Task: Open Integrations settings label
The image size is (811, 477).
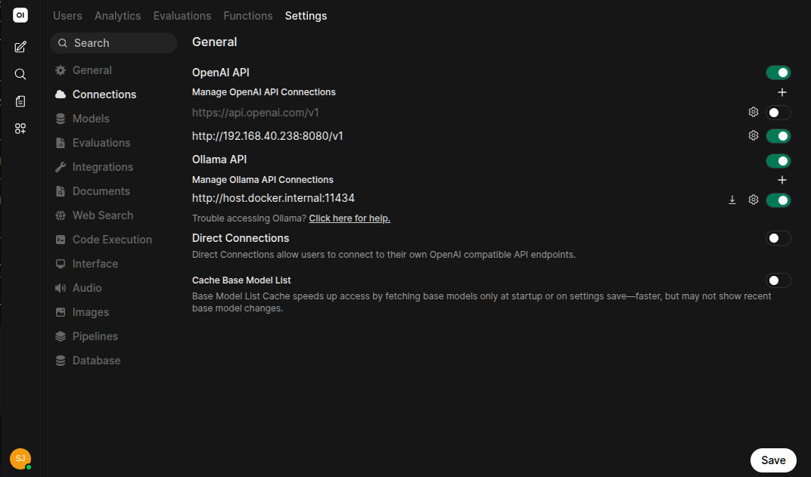Action: tap(103, 167)
